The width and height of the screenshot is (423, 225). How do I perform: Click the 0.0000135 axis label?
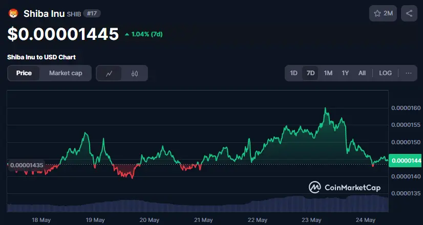coord(406,193)
